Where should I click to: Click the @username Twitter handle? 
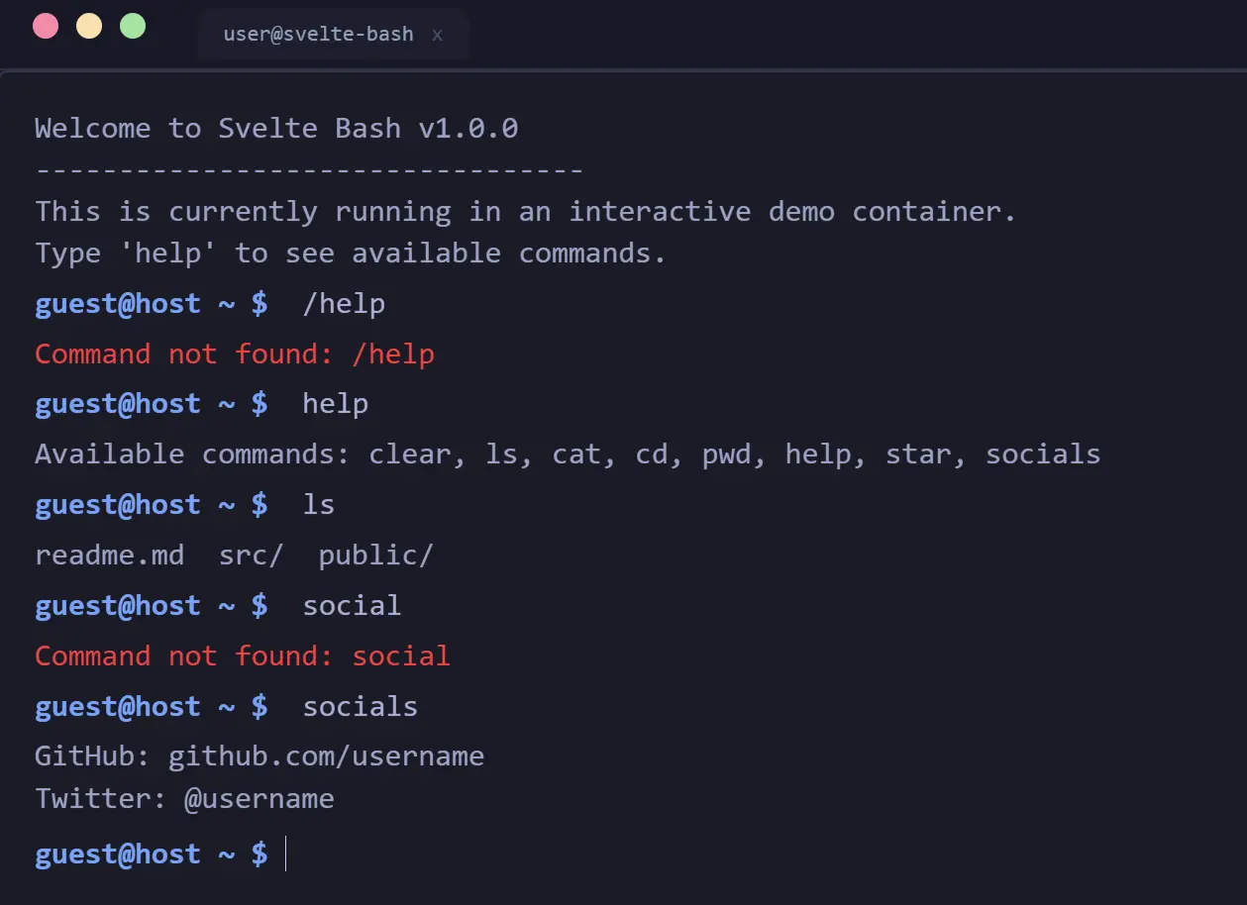pos(260,798)
